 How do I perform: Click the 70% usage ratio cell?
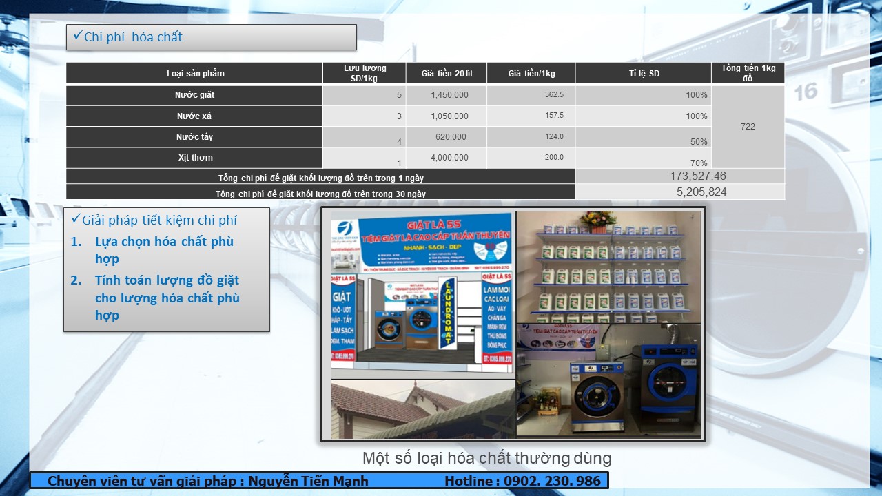[x=644, y=158]
